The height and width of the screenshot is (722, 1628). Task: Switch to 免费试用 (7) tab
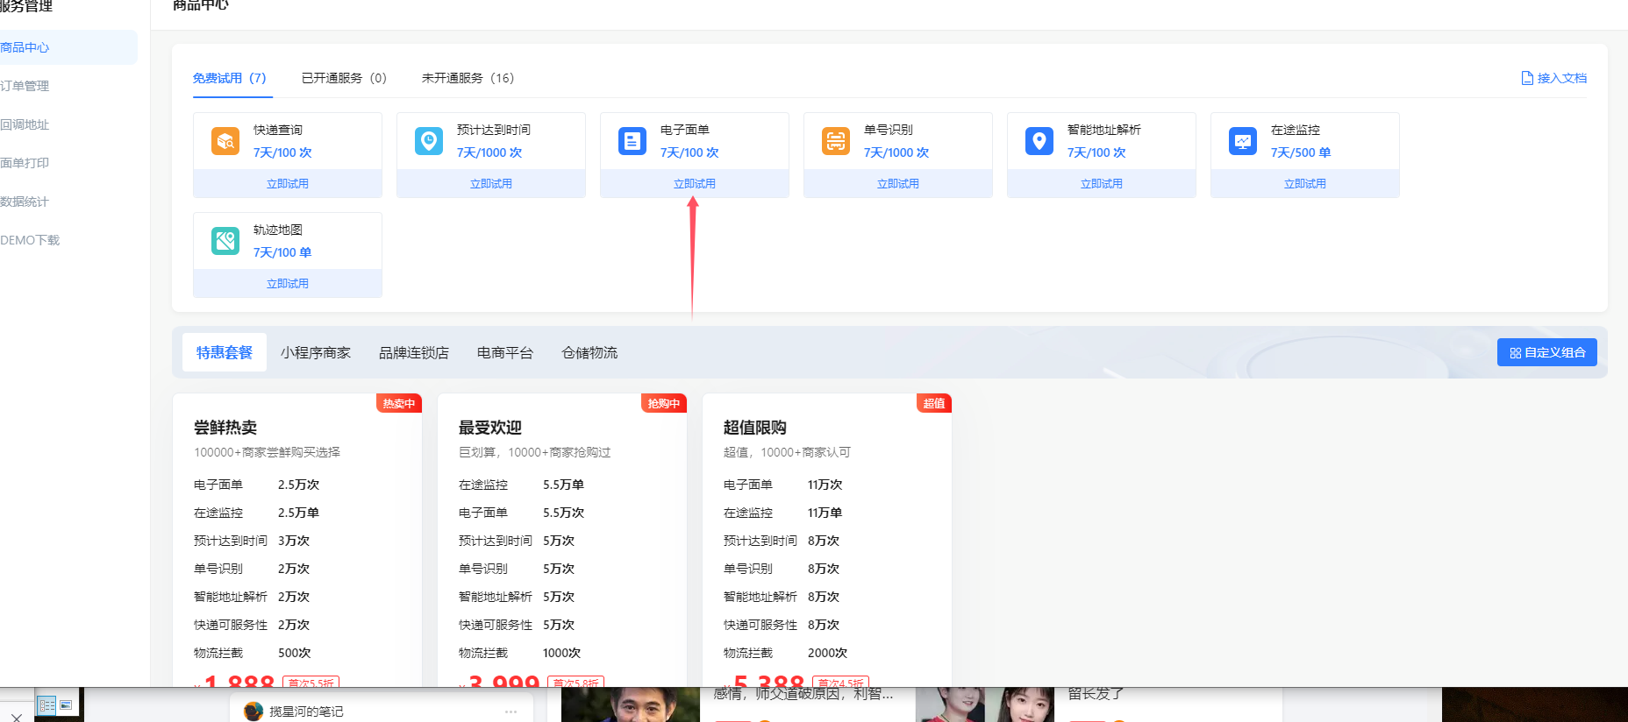coord(229,78)
